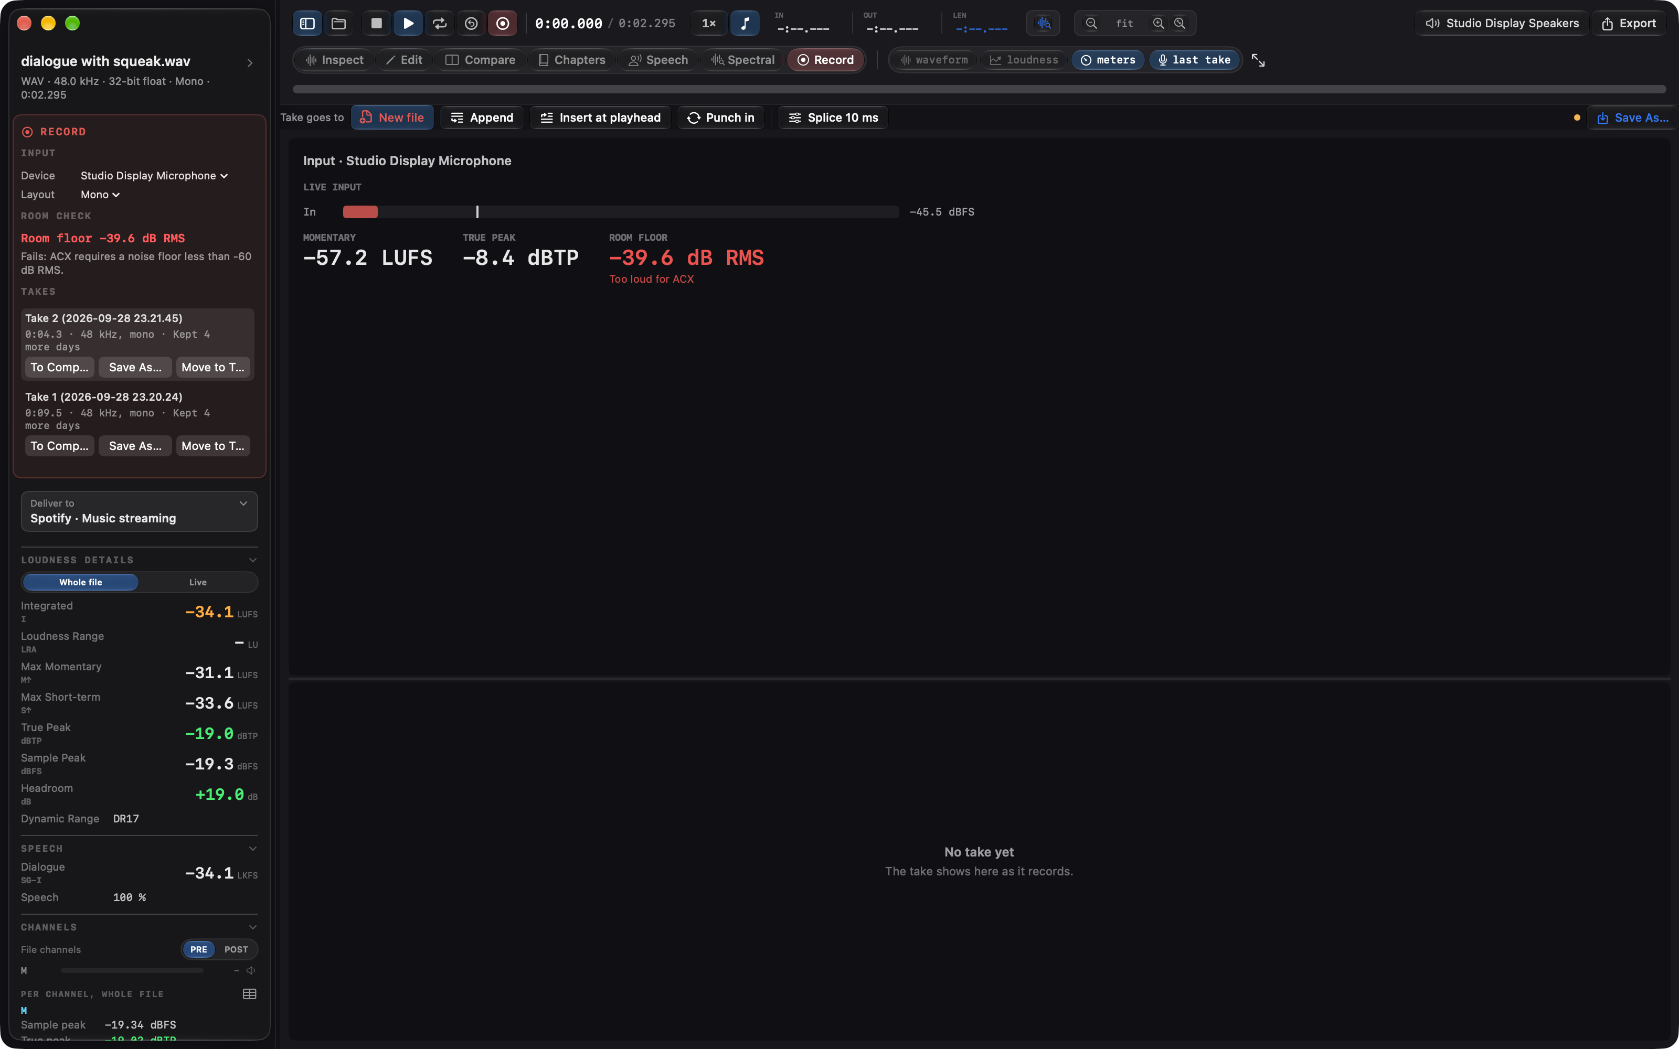Open the Deliver to Spotify dropdown

point(140,511)
